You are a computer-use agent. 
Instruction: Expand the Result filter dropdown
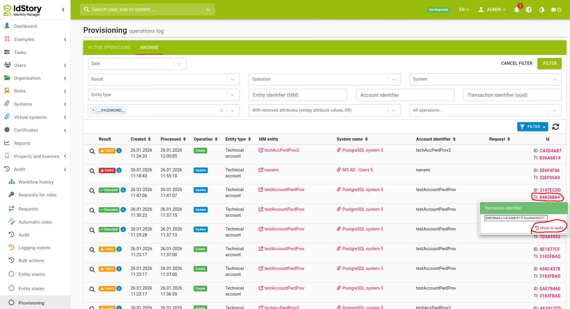click(233, 79)
